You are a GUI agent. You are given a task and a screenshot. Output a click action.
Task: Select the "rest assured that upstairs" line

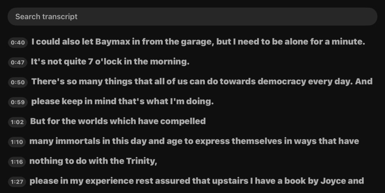click(x=197, y=181)
